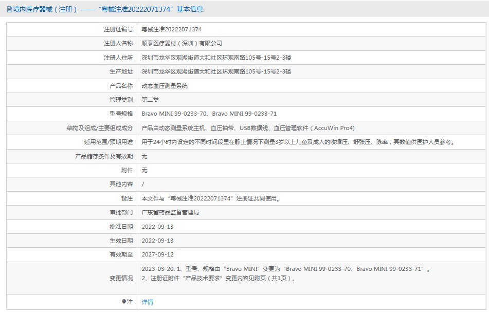This screenshot has height=312, width=489.
Task: Click the 注册人名称 label
Action: tap(118, 43)
